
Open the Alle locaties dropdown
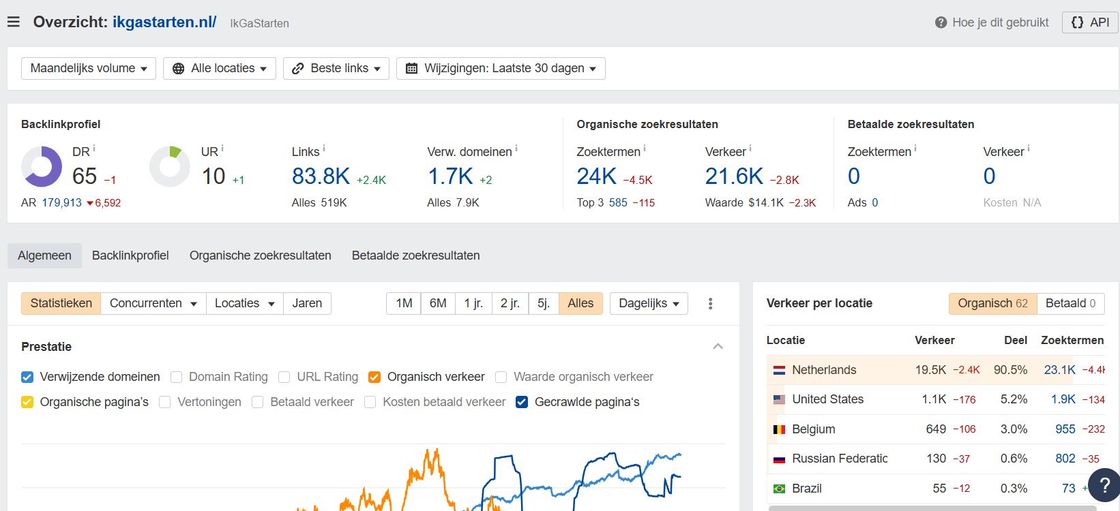click(x=220, y=68)
